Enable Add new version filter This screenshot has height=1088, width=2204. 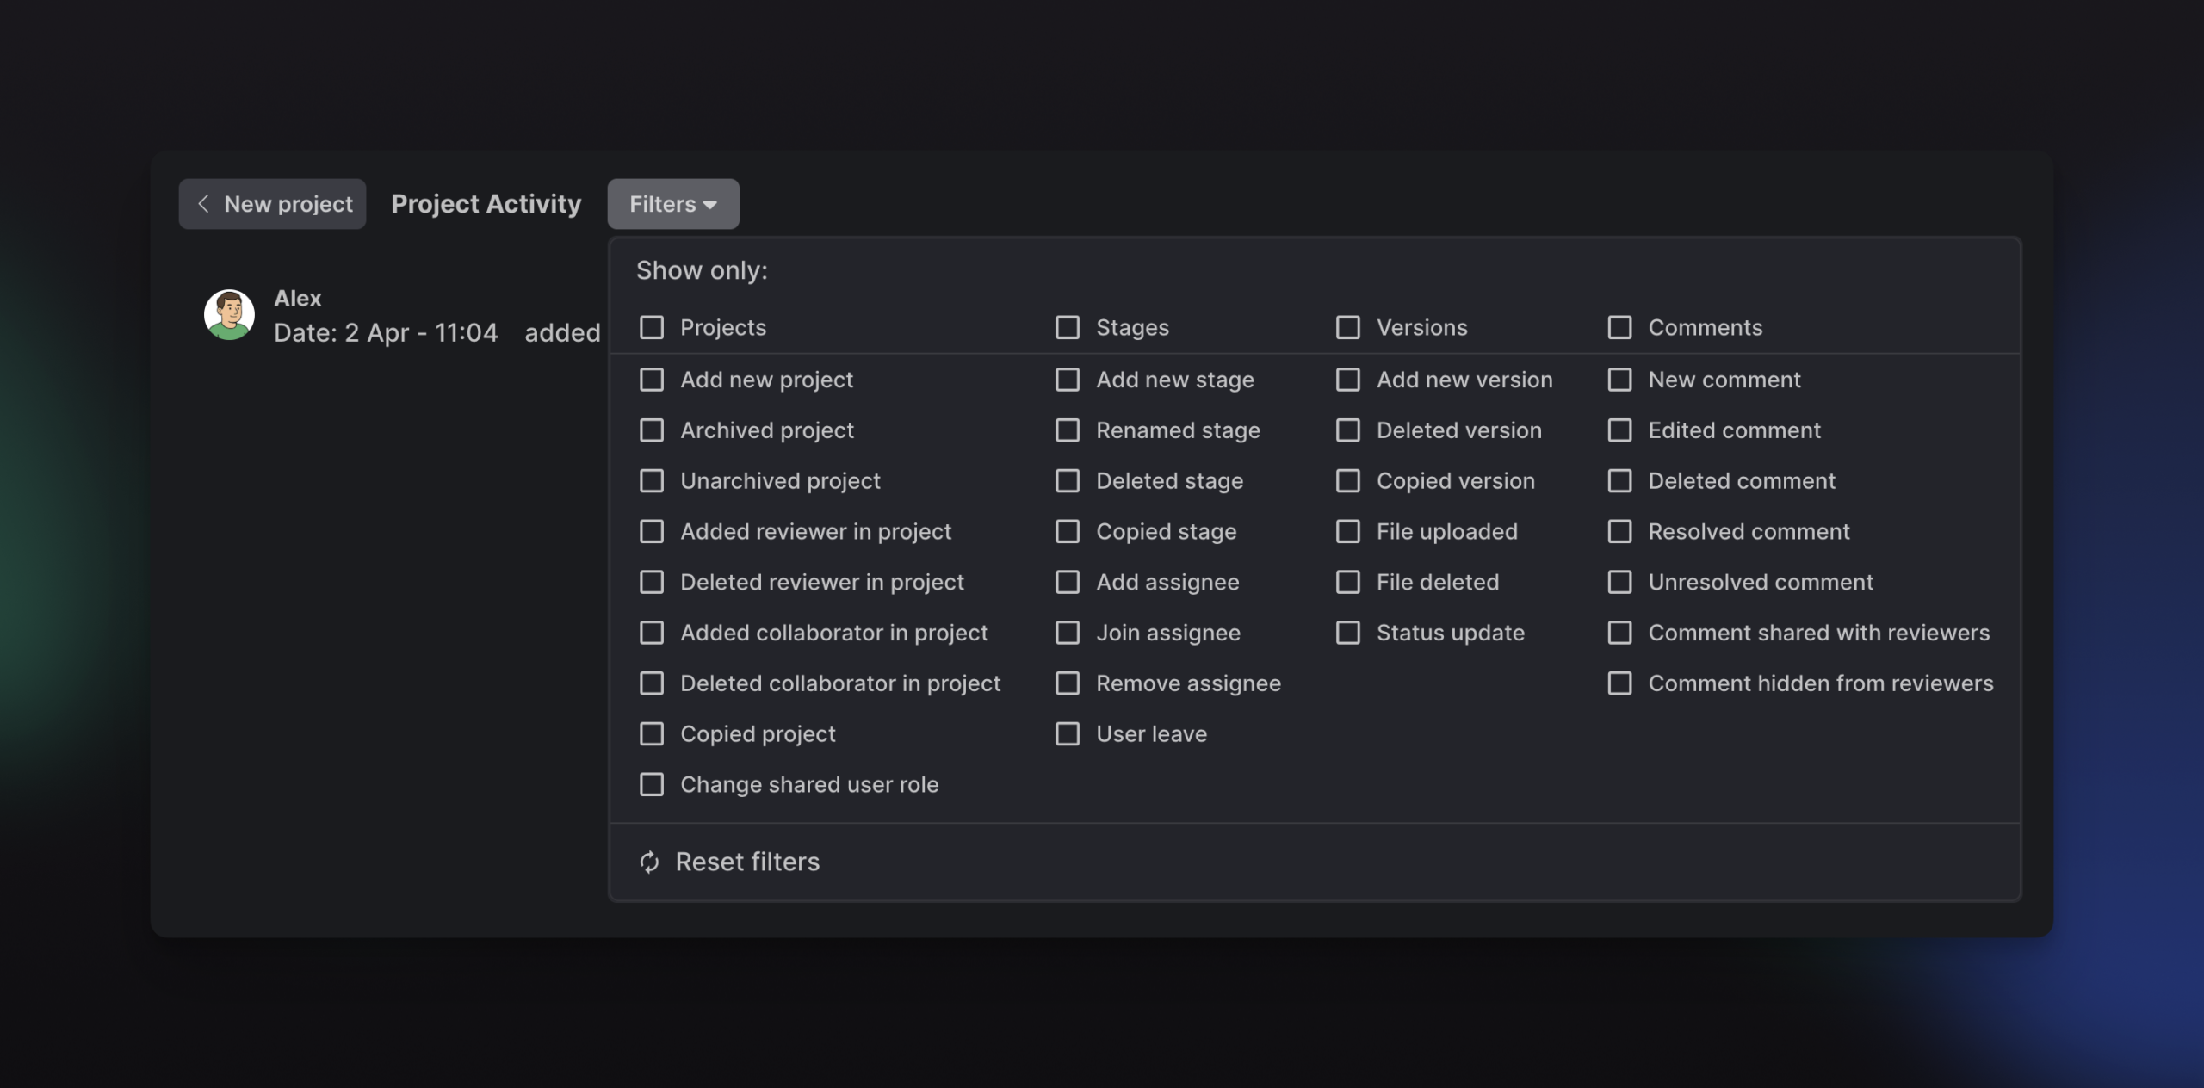(x=1348, y=380)
